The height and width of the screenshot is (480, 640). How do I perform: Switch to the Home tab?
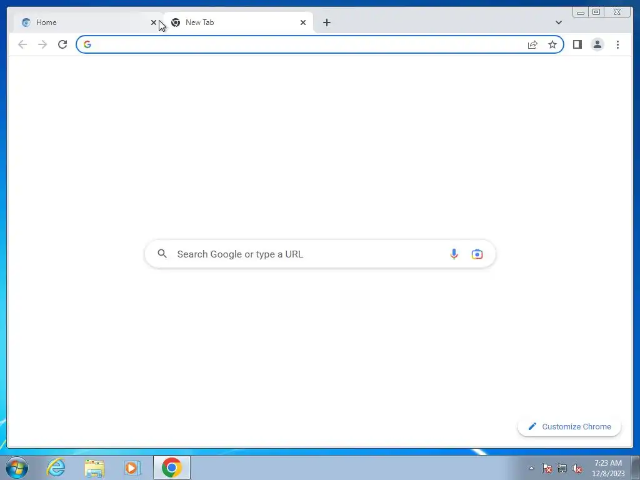click(x=87, y=22)
